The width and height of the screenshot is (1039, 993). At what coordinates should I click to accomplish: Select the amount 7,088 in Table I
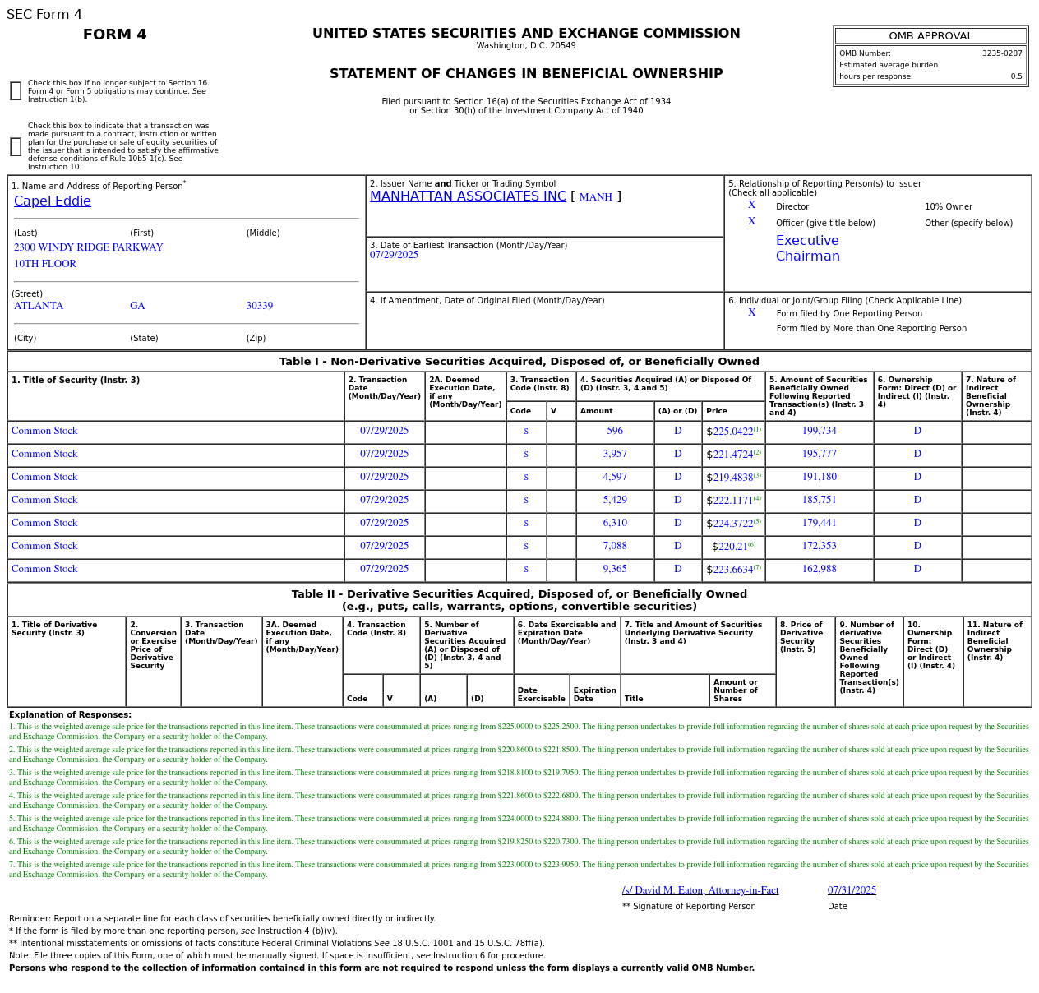[615, 546]
